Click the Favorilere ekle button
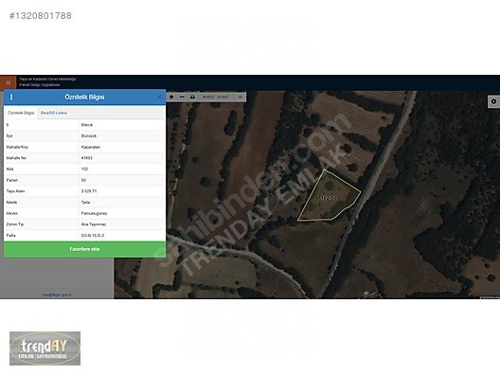500x375 pixels. click(85, 249)
